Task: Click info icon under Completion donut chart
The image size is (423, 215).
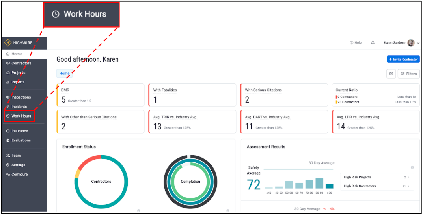Action: click(x=228, y=211)
